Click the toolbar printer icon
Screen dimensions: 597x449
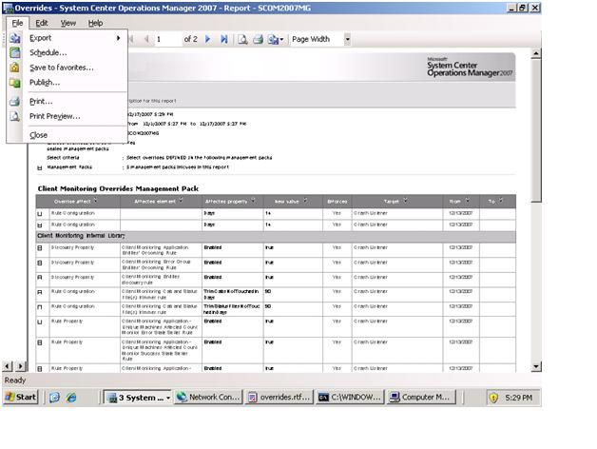click(x=259, y=39)
